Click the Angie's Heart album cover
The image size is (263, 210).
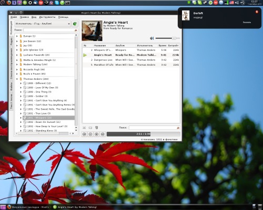click(x=92, y=31)
